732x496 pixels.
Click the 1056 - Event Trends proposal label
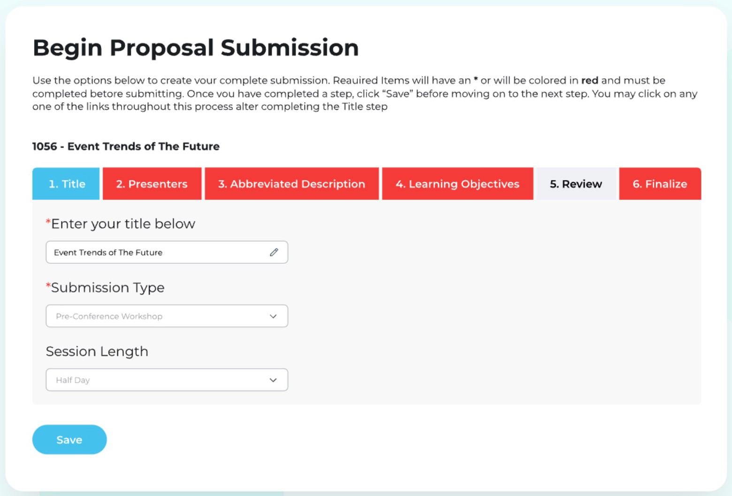pos(126,146)
